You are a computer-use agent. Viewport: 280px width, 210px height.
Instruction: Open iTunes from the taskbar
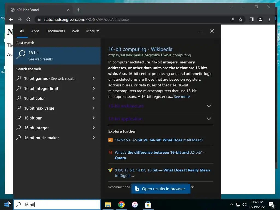[135, 205]
